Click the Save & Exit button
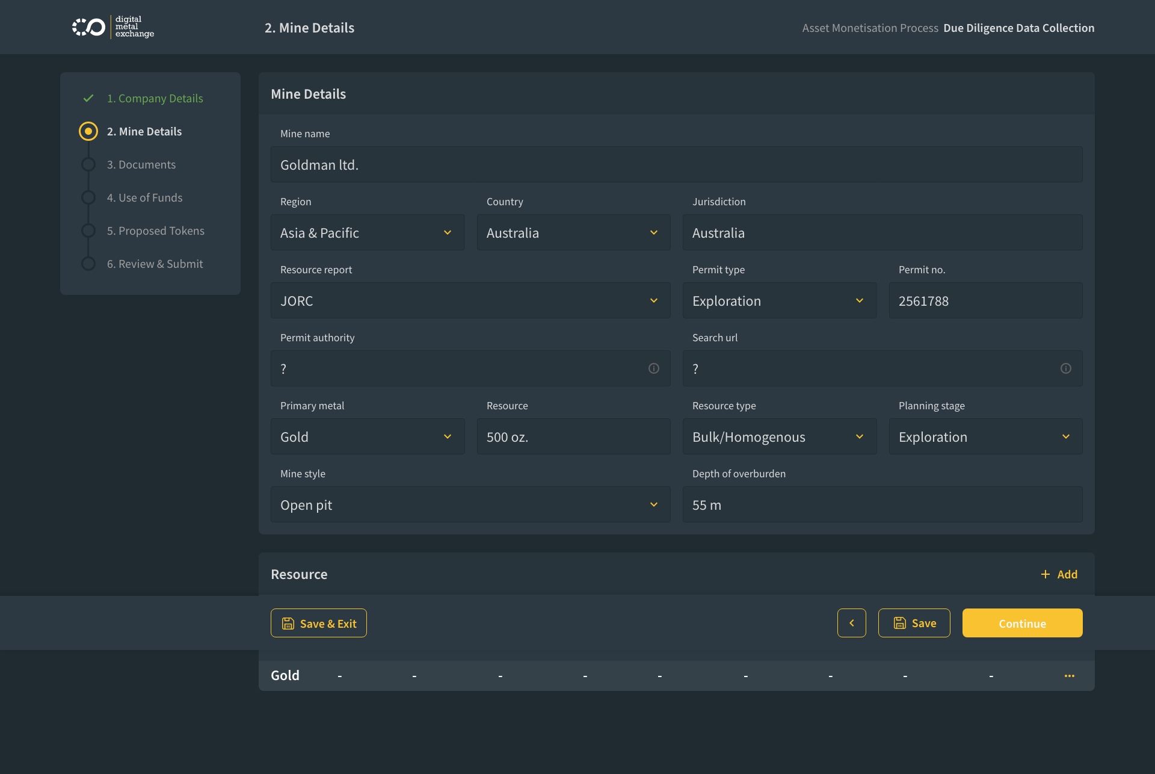 pyautogui.click(x=318, y=623)
